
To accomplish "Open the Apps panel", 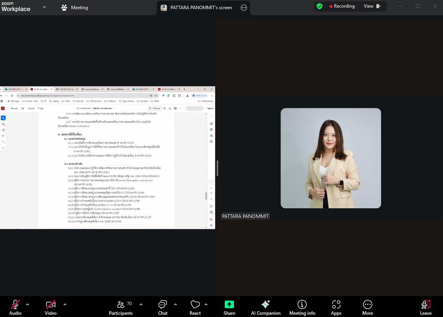I will [336, 307].
